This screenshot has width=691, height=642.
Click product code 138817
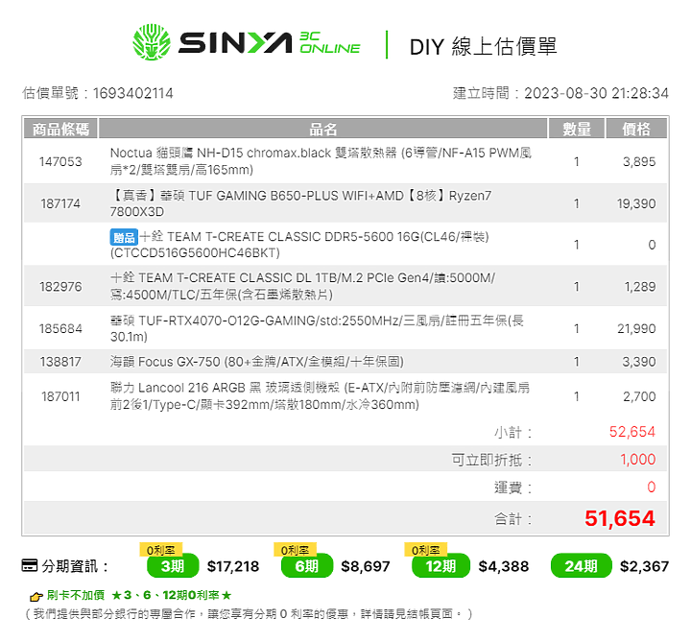pos(60,362)
